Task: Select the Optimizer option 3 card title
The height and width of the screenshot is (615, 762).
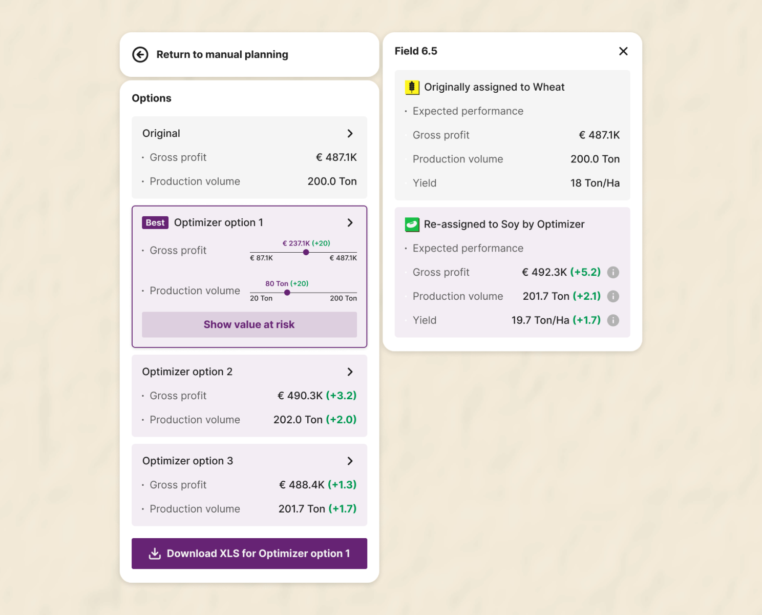Action: (187, 461)
